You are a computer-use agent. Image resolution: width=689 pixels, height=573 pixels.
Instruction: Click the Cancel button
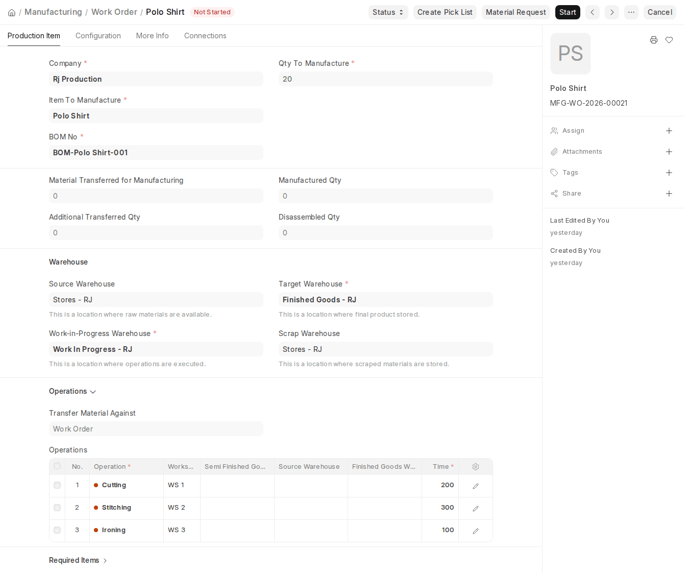pyautogui.click(x=660, y=12)
